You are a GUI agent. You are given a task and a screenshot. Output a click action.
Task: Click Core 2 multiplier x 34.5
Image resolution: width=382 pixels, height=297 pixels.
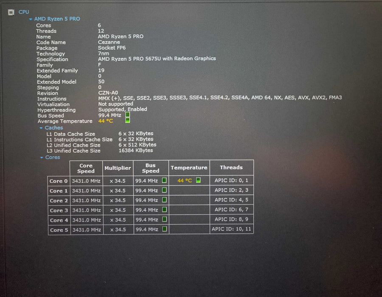click(x=118, y=200)
